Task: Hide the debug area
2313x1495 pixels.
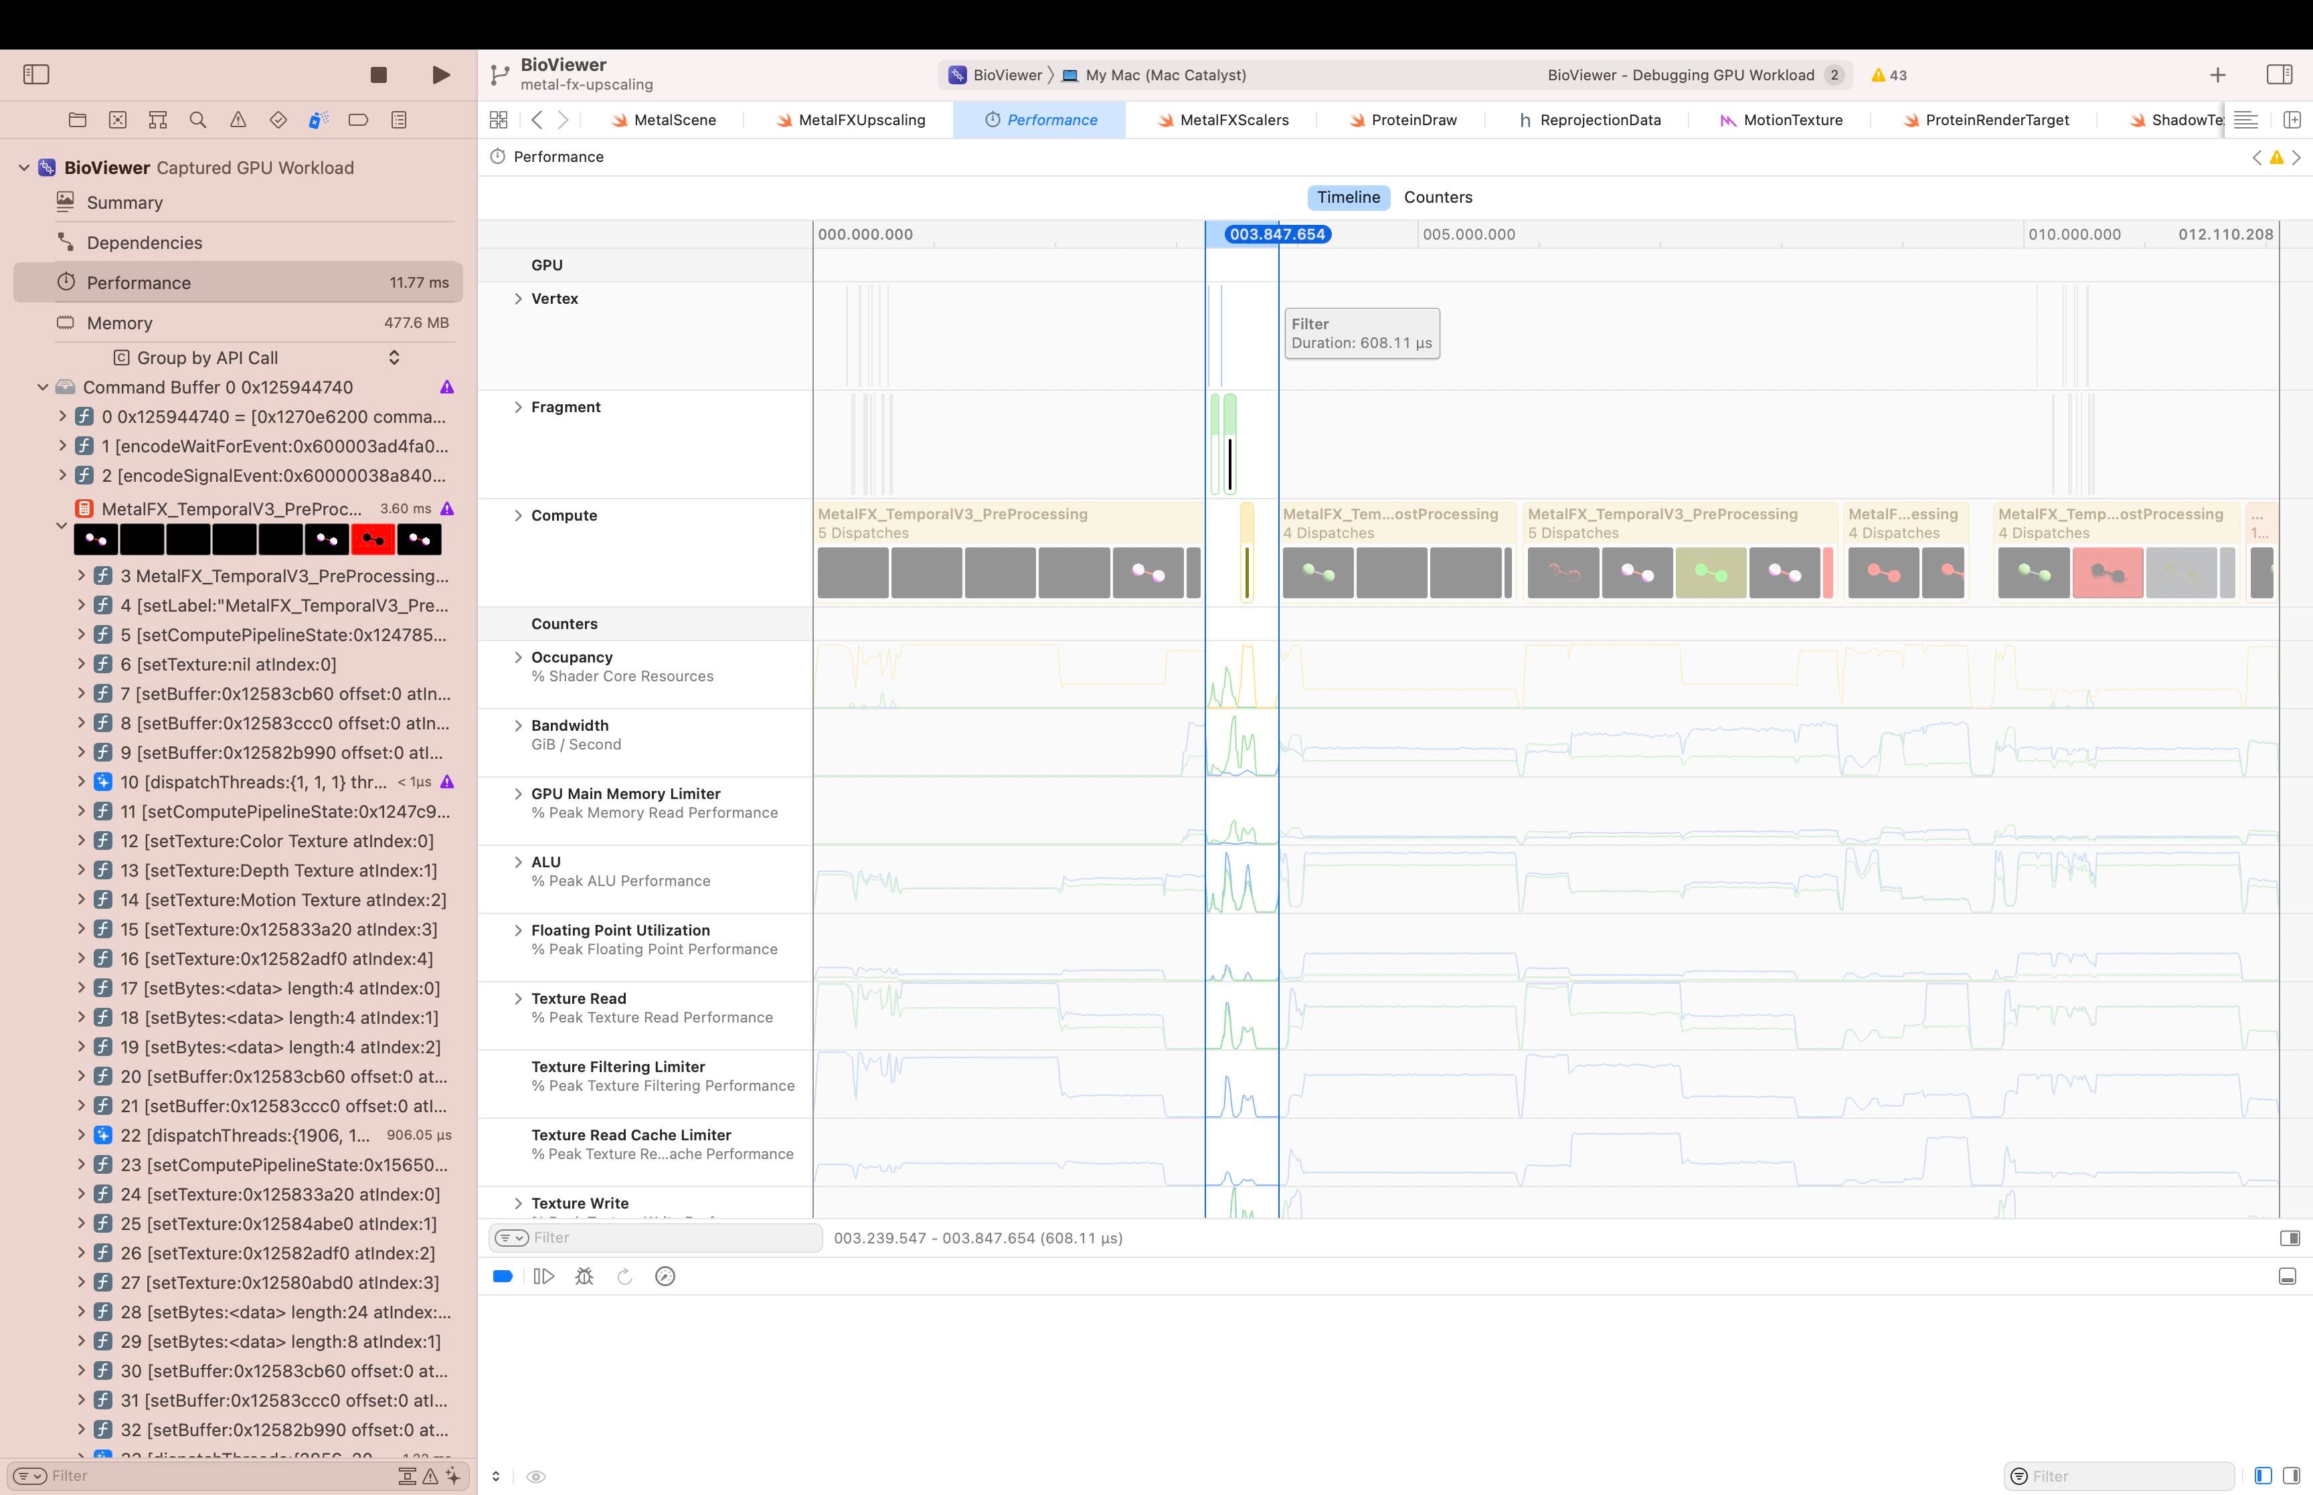Action: tap(2288, 1277)
